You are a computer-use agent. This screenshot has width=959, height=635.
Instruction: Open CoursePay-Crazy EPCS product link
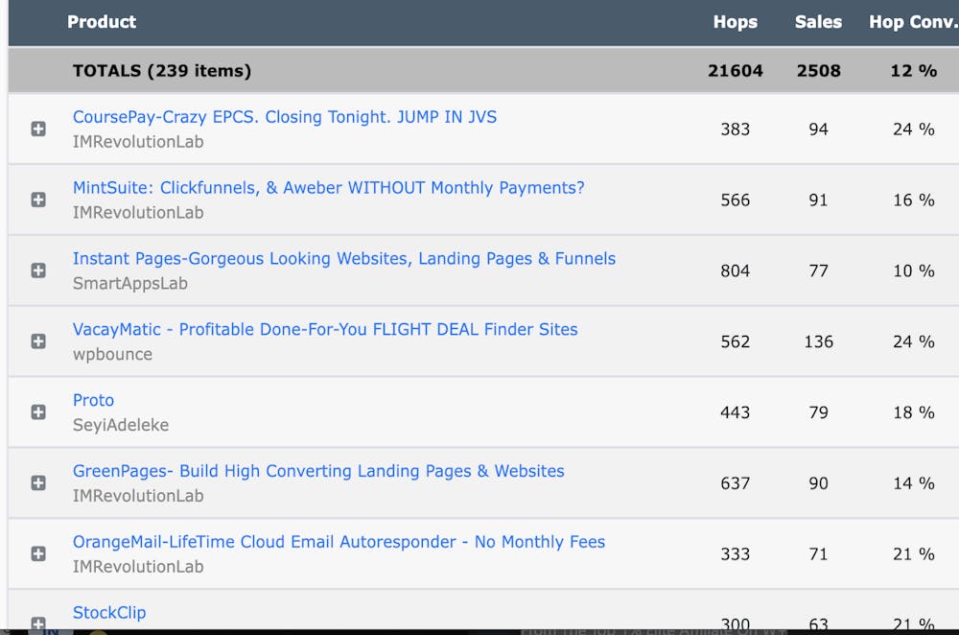tap(284, 117)
